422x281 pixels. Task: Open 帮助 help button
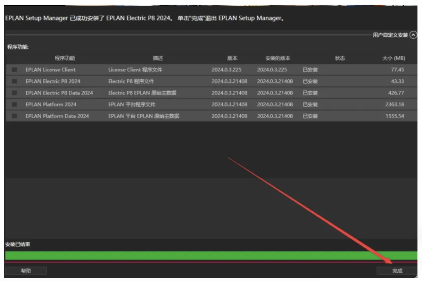tap(26, 271)
